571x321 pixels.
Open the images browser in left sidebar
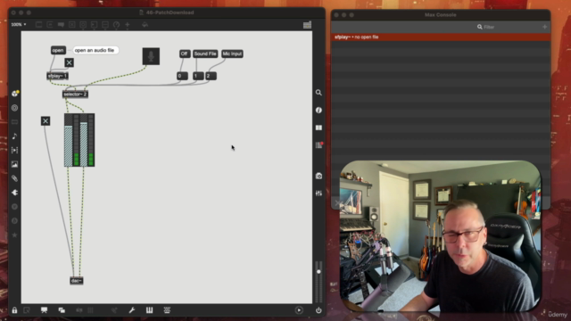pyautogui.click(x=14, y=164)
